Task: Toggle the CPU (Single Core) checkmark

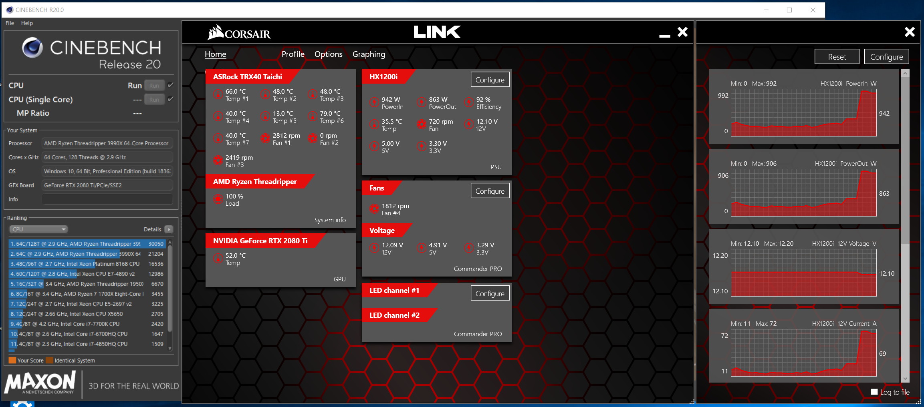Action: click(x=171, y=99)
